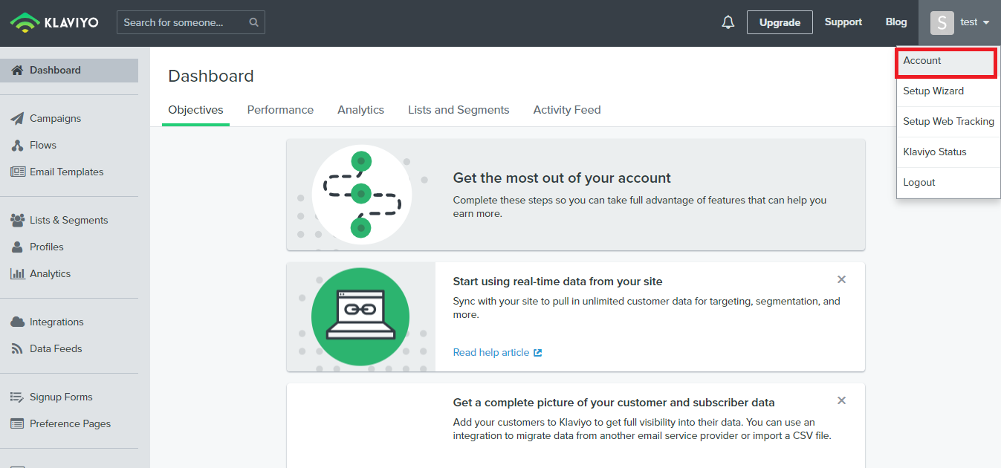Open Setup Web Tracking menu item
Screen dimensions: 1001x468
tap(948, 122)
